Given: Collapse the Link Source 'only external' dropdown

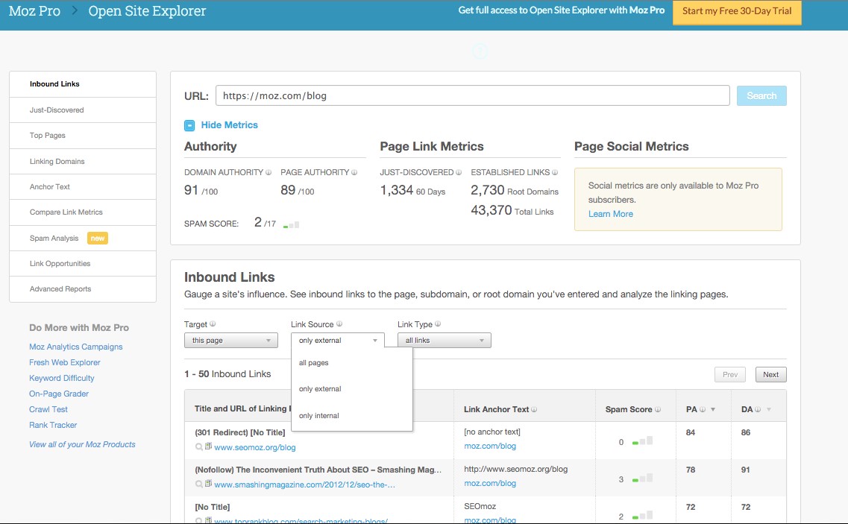Looking at the screenshot, I should [337, 340].
